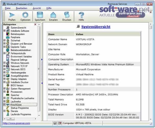The image size is (155, 128).
Task: Click the status bar red X icon
Action: click(x=60, y=123)
